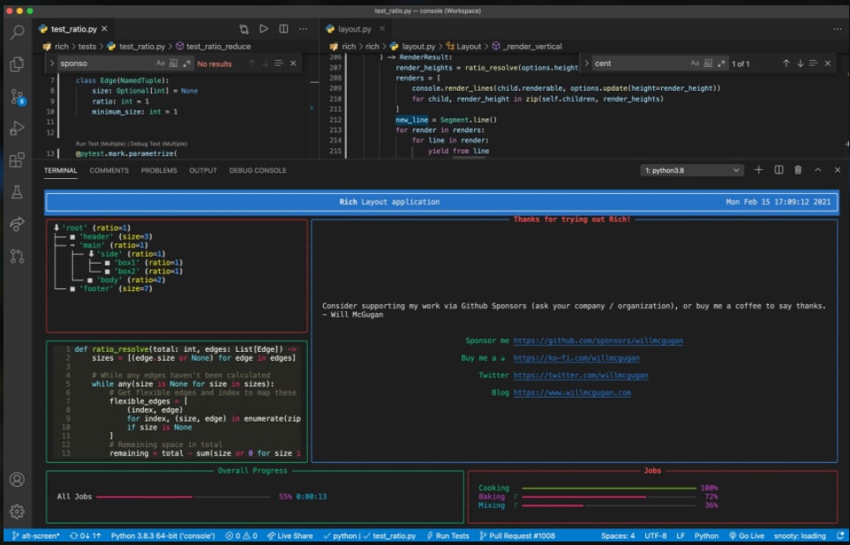Switch to the COMMENTS panel tab

[109, 170]
